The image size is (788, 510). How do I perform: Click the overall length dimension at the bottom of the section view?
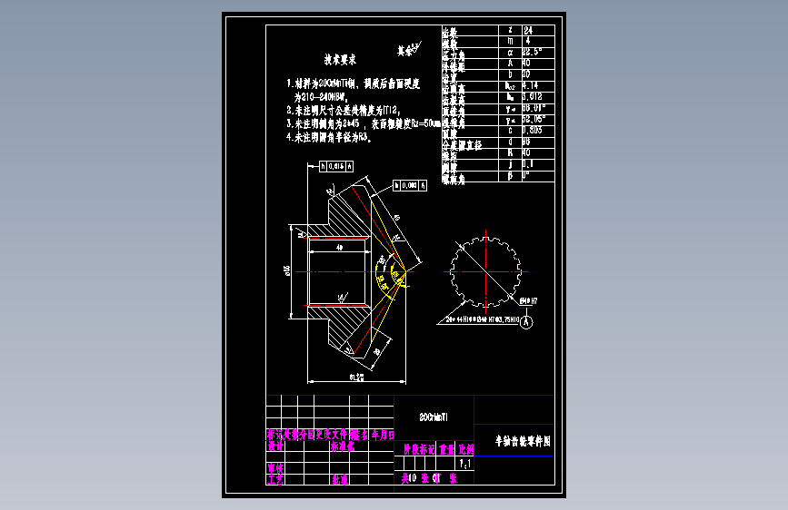[x=356, y=377]
